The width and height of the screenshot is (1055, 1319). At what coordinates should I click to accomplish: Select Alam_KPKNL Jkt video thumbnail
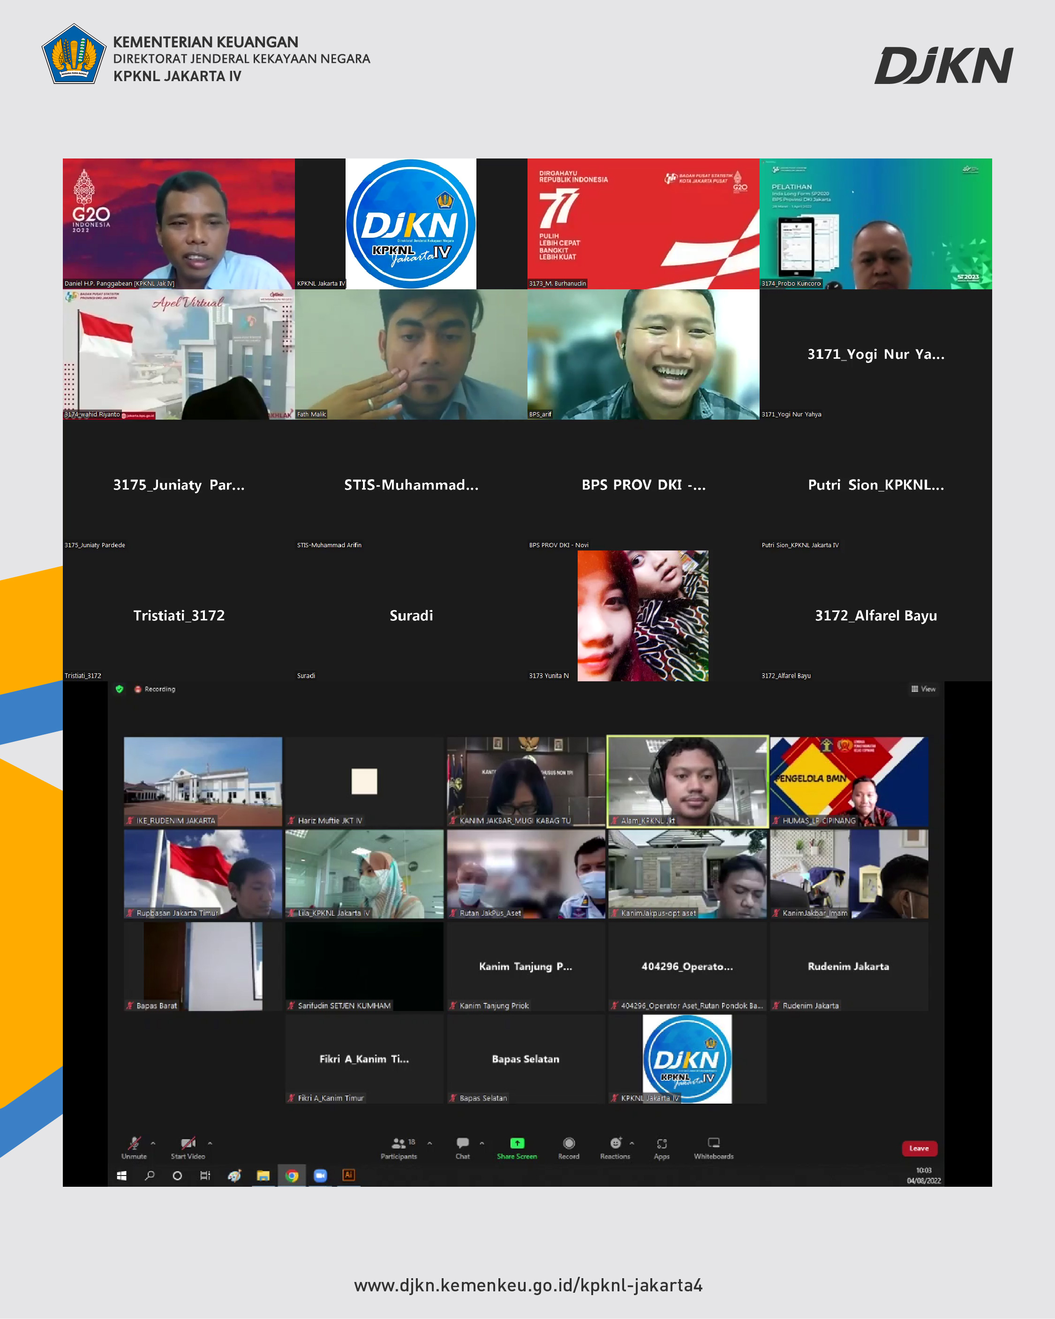687,781
